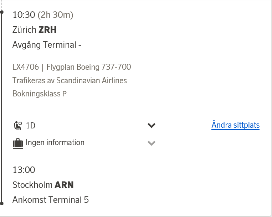Click the seat icon beside 1D
Image resolution: width=272 pixels, height=217 pixels.
(x=17, y=125)
